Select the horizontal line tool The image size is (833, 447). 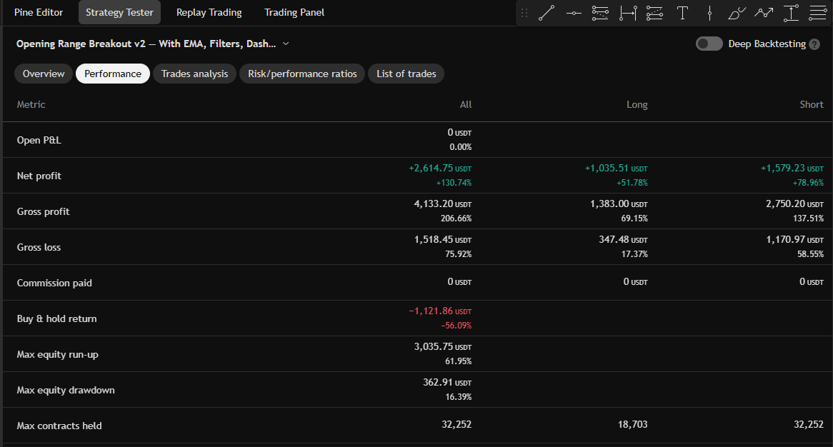point(574,11)
